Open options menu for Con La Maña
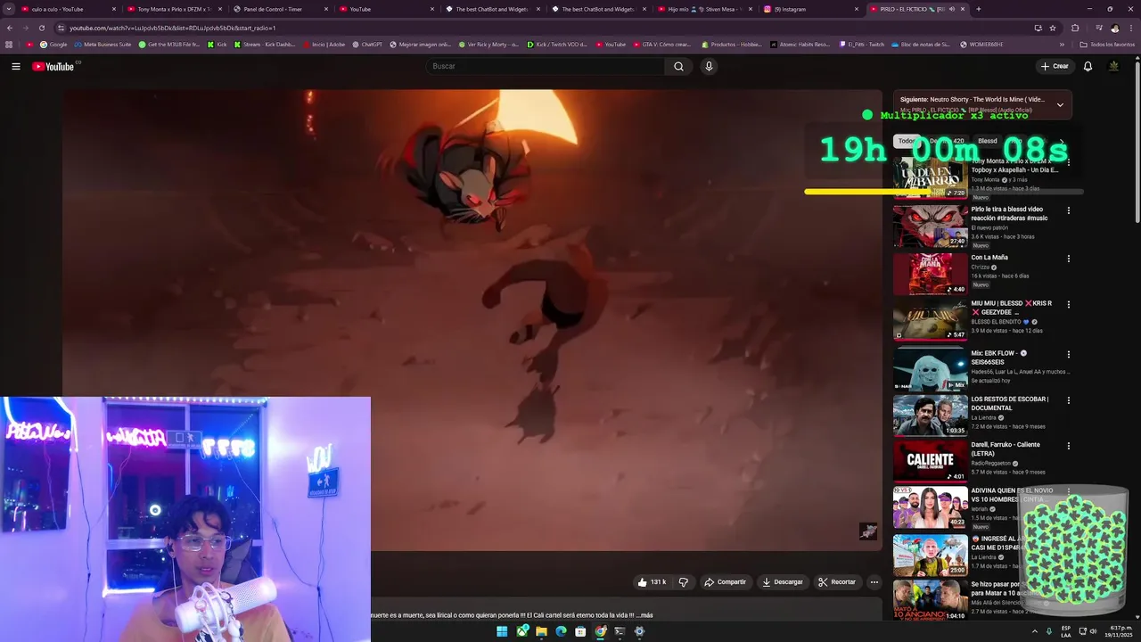 1069,259
